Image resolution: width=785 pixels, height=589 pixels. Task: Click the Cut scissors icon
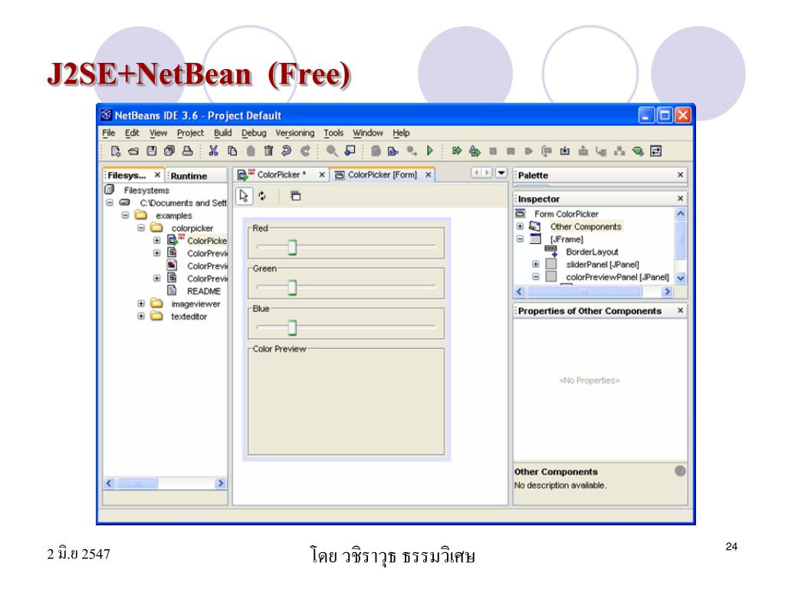213,151
